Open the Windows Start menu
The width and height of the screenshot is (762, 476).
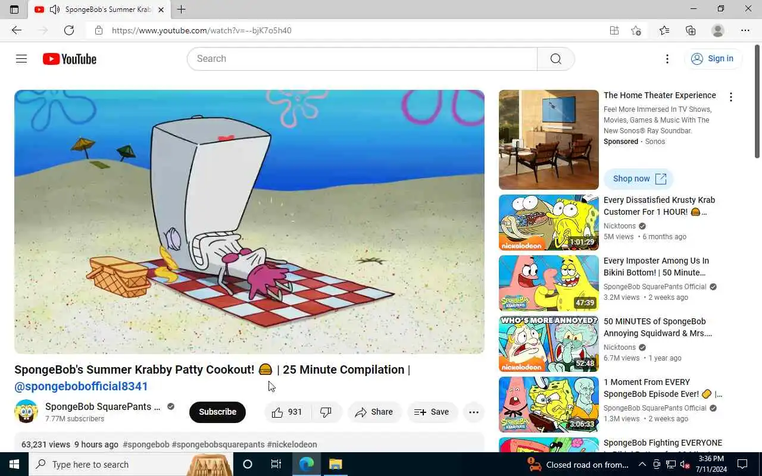click(x=14, y=464)
